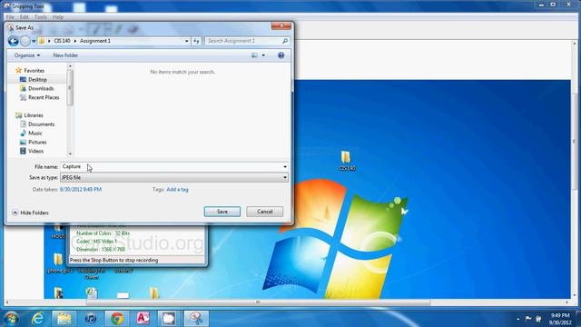Expand the address bar history dropdown
This screenshot has width=581, height=327.
click(x=187, y=41)
